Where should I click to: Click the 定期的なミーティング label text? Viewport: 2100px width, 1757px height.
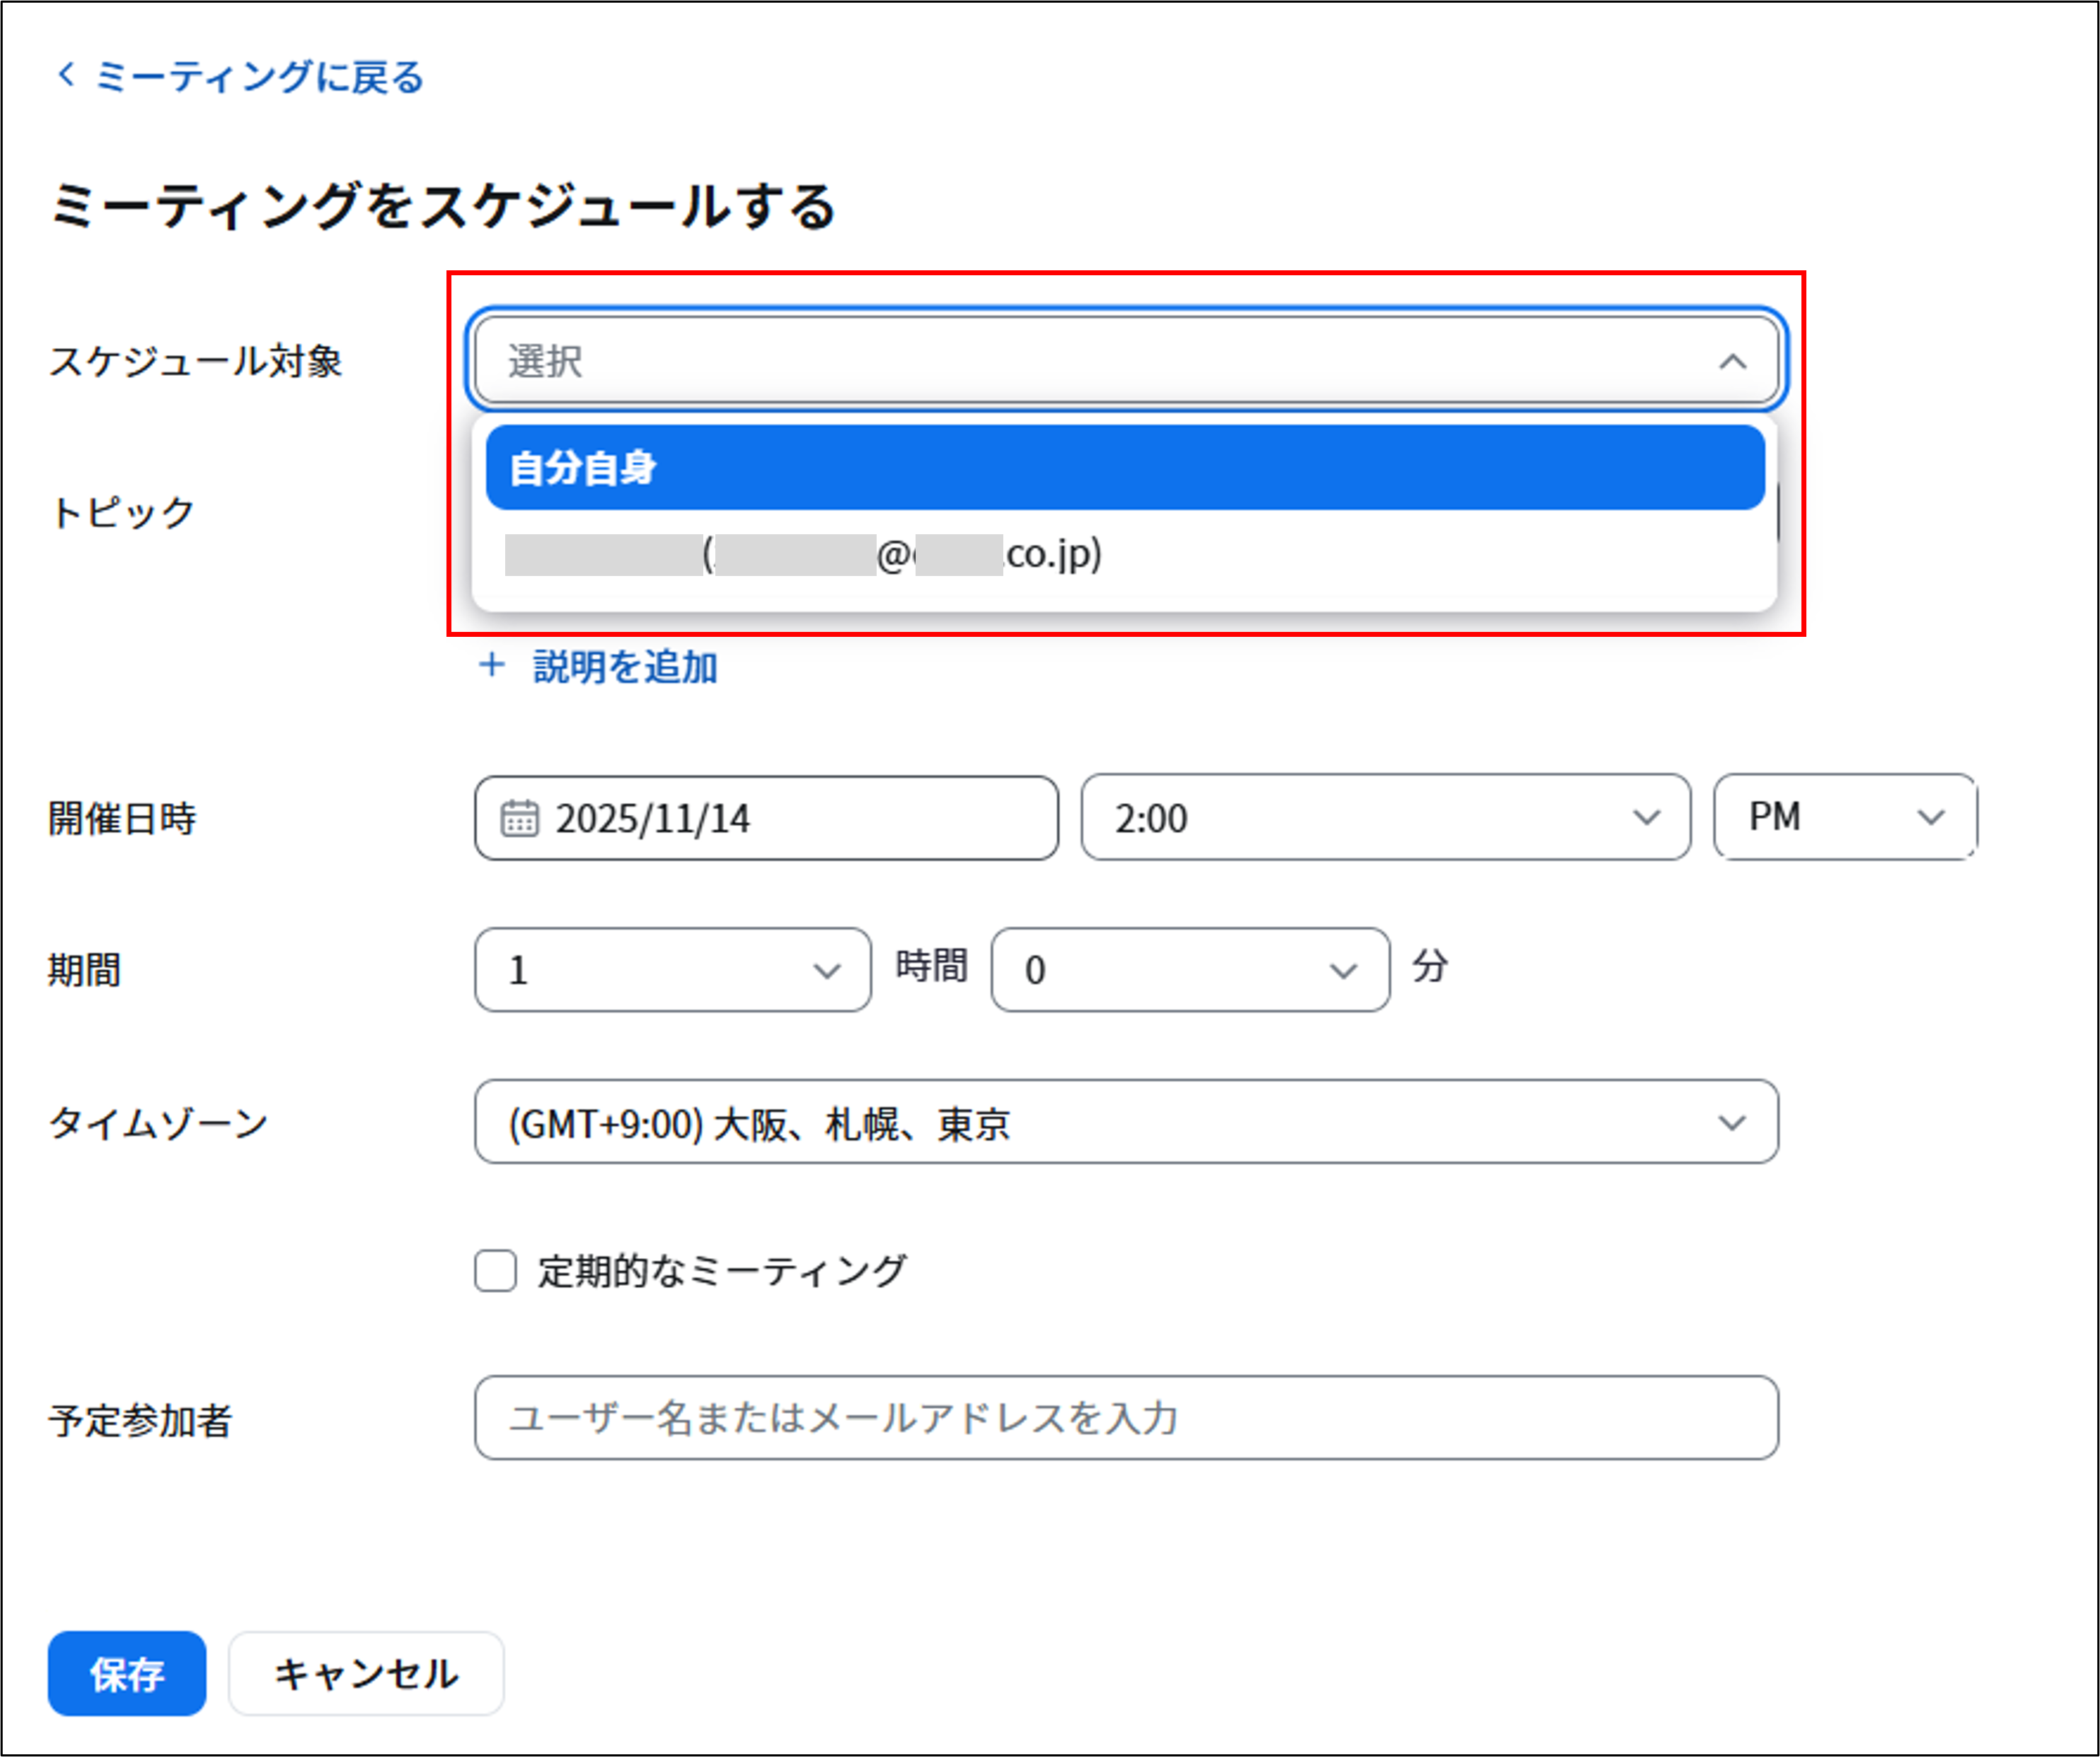tap(722, 1271)
